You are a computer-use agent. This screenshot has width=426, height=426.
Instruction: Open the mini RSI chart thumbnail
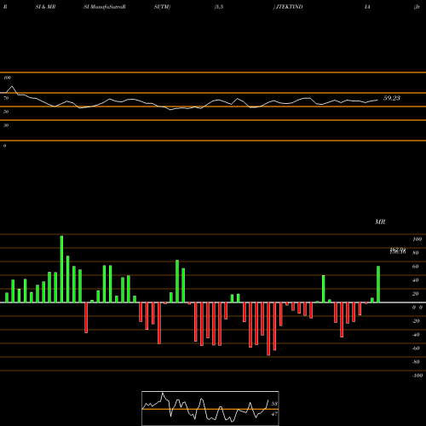(210, 408)
